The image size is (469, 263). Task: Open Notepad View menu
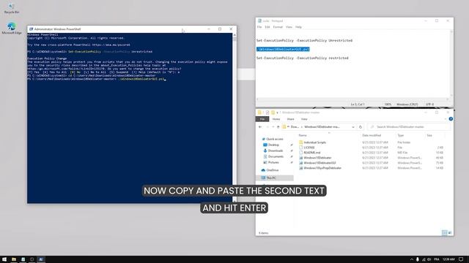289,27
